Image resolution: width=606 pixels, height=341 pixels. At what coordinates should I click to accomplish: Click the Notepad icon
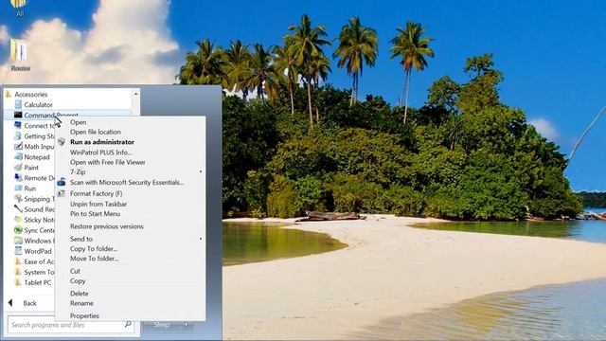18,156
